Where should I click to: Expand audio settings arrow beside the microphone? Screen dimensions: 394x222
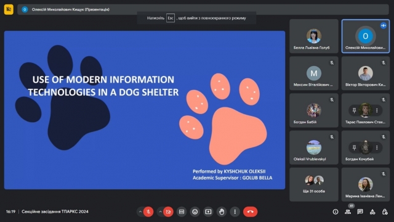pyautogui.click(x=140, y=212)
